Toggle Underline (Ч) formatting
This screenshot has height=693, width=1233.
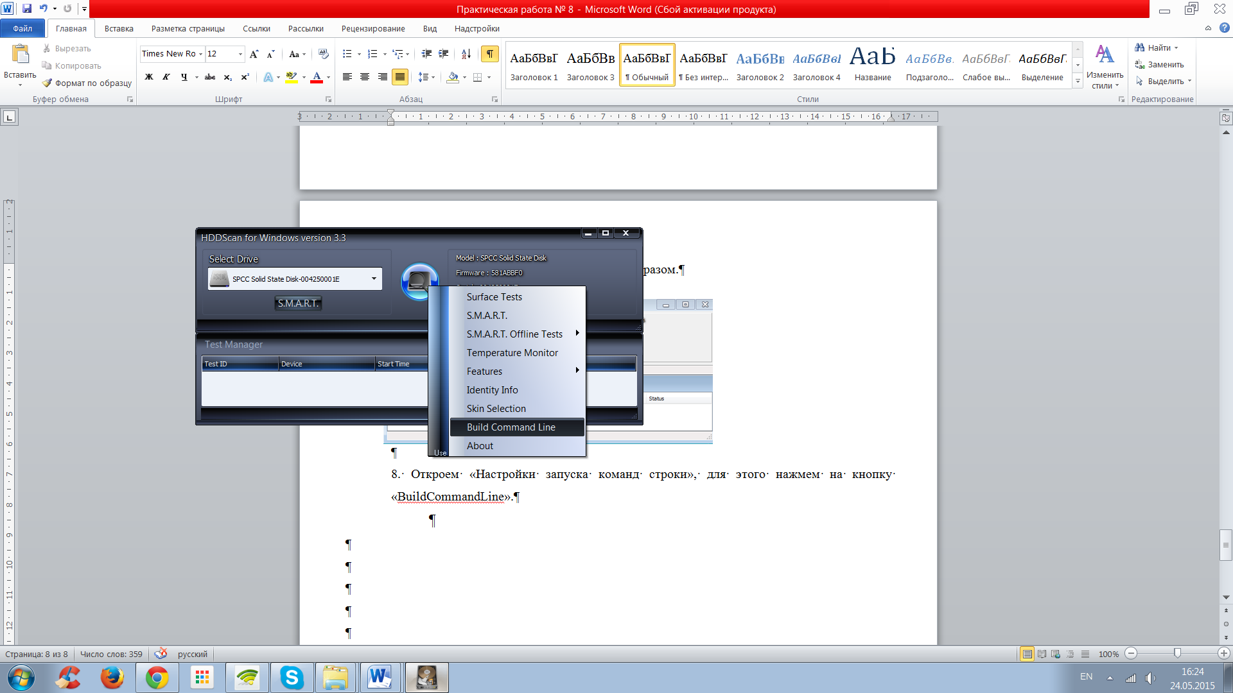pyautogui.click(x=184, y=77)
